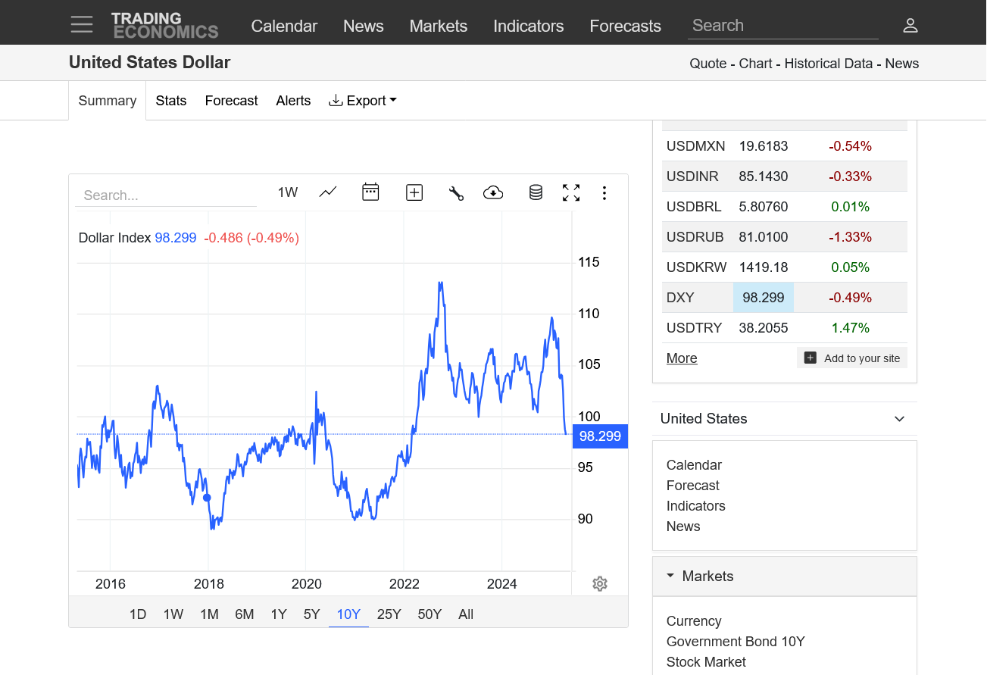Click the add comparison plus icon
987x675 pixels.
pyautogui.click(x=414, y=193)
